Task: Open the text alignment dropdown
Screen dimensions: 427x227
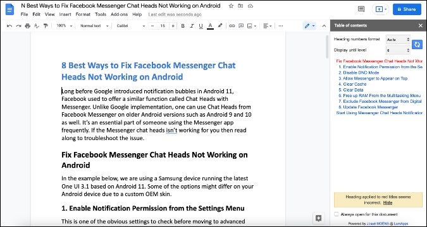Action: [268, 26]
